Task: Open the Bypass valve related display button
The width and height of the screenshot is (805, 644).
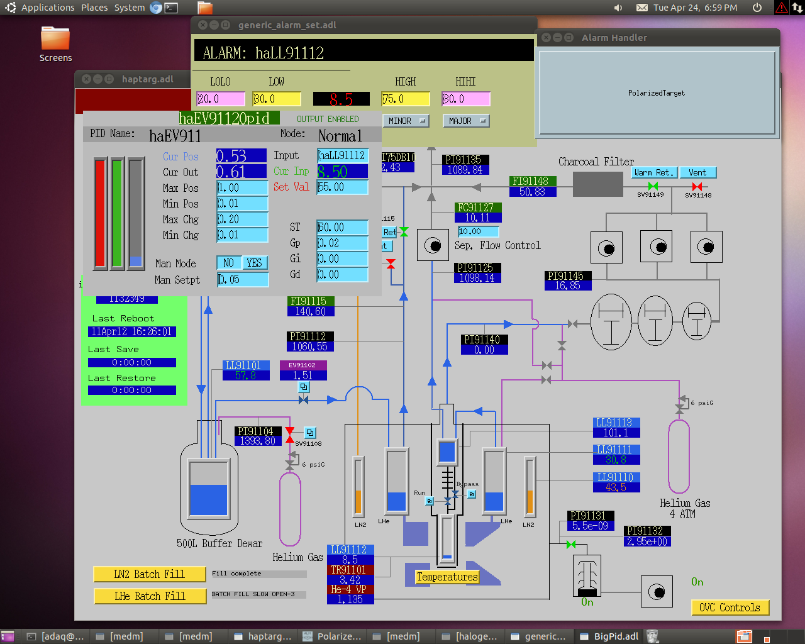Action: coord(472,494)
